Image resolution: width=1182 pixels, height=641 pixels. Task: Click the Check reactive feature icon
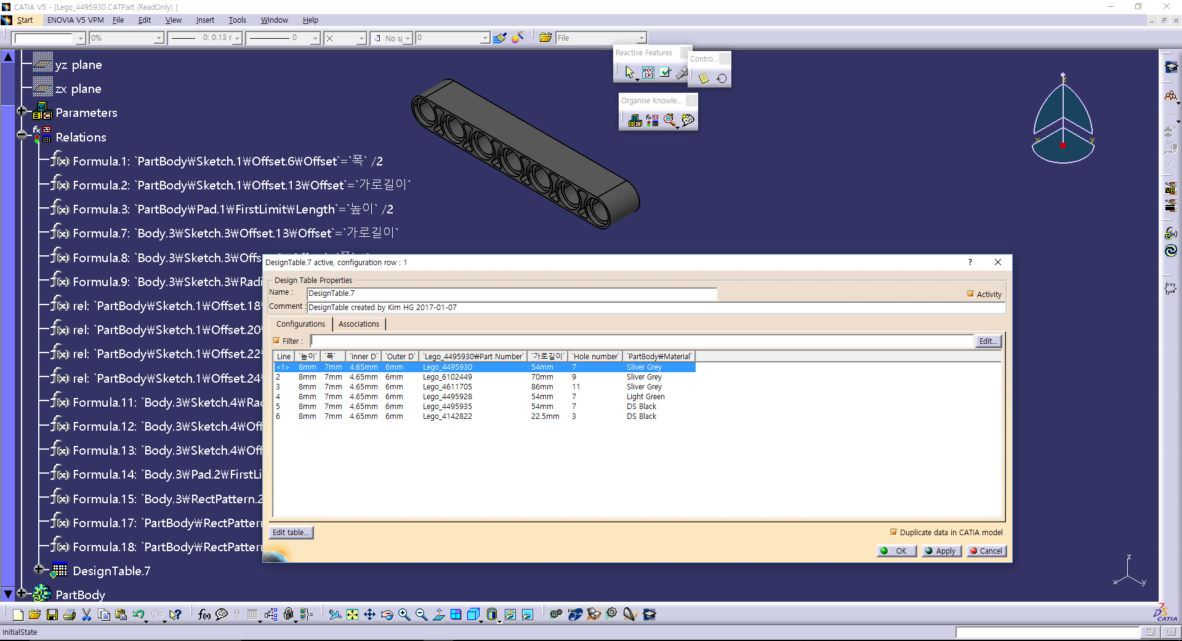click(x=665, y=73)
